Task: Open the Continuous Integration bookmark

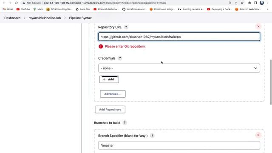Action: (162, 9)
